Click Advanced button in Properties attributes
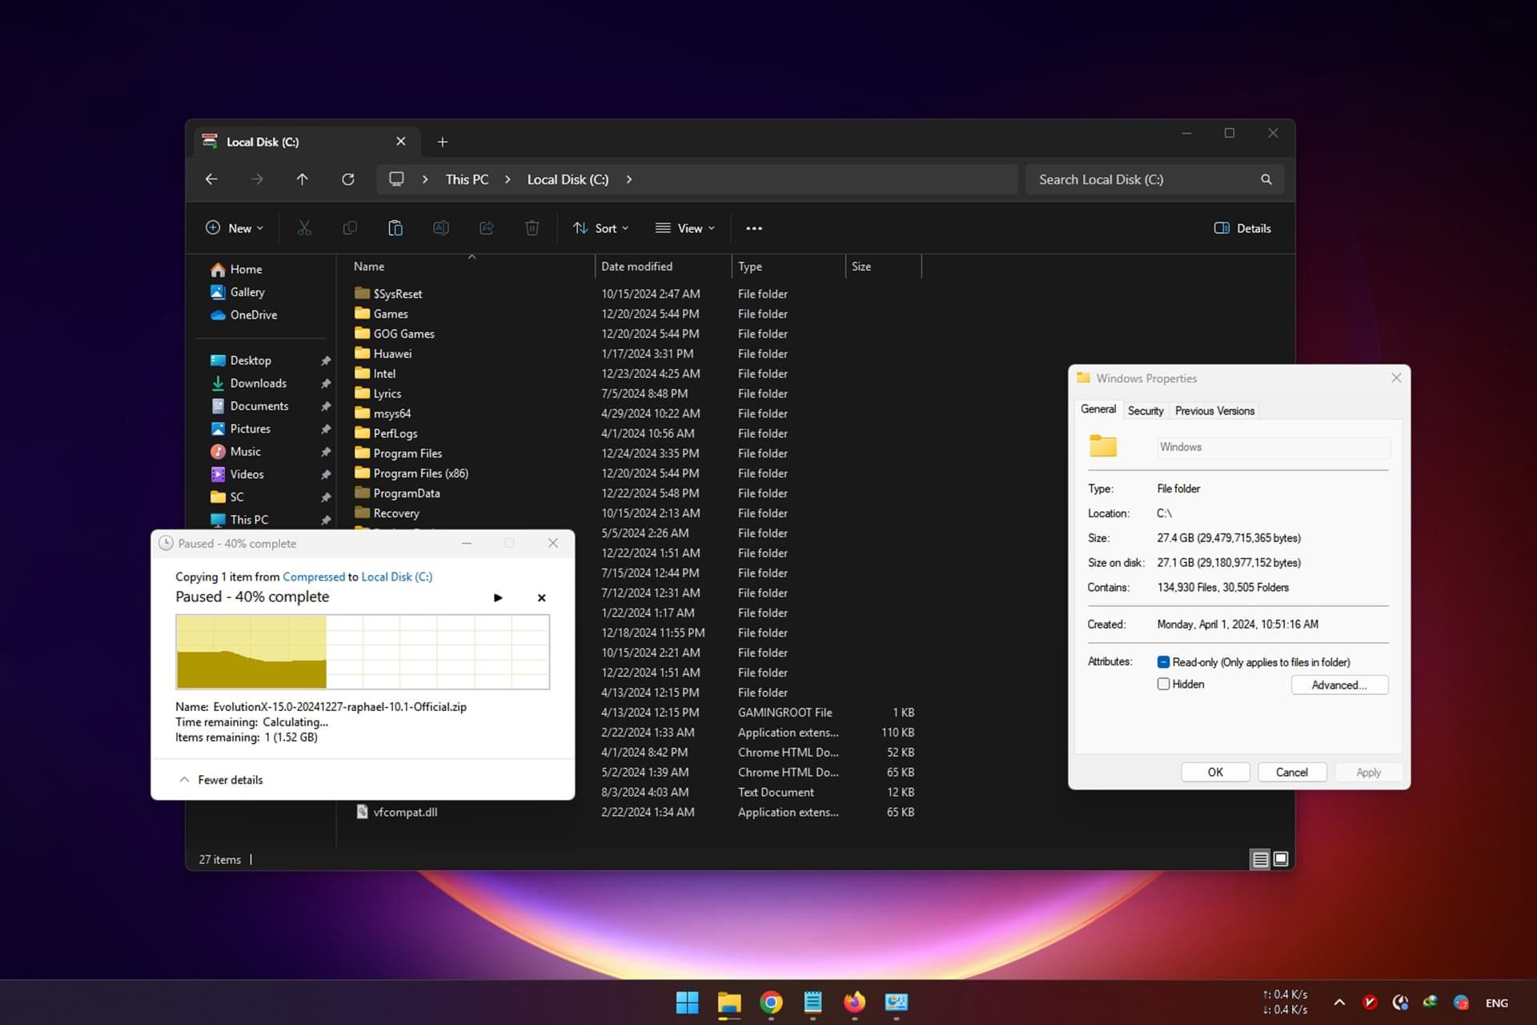1537x1025 pixels. pos(1338,684)
